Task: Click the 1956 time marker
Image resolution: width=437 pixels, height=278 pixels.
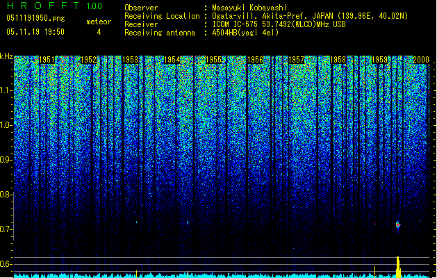Action: click(255, 60)
